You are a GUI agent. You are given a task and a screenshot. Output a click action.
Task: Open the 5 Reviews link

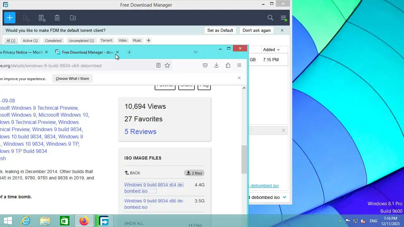140,131
